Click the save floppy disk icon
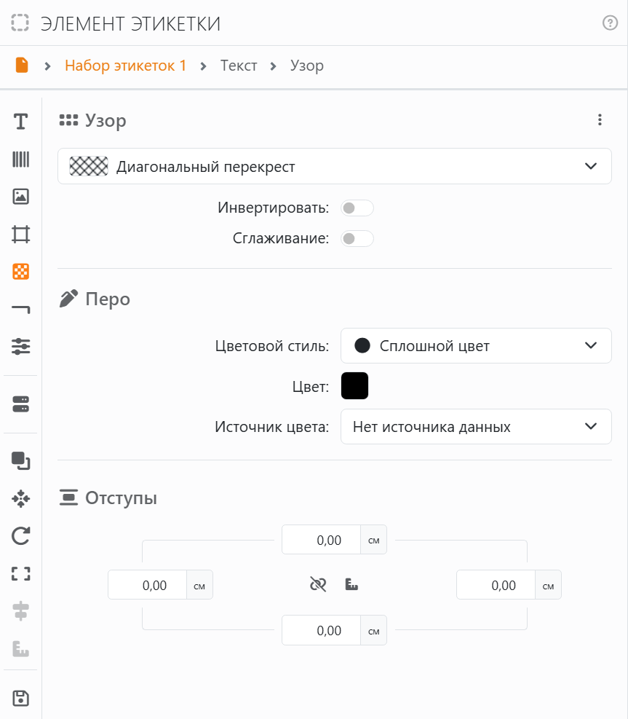Viewport: 628px width, 719px height. coord(20,699)
